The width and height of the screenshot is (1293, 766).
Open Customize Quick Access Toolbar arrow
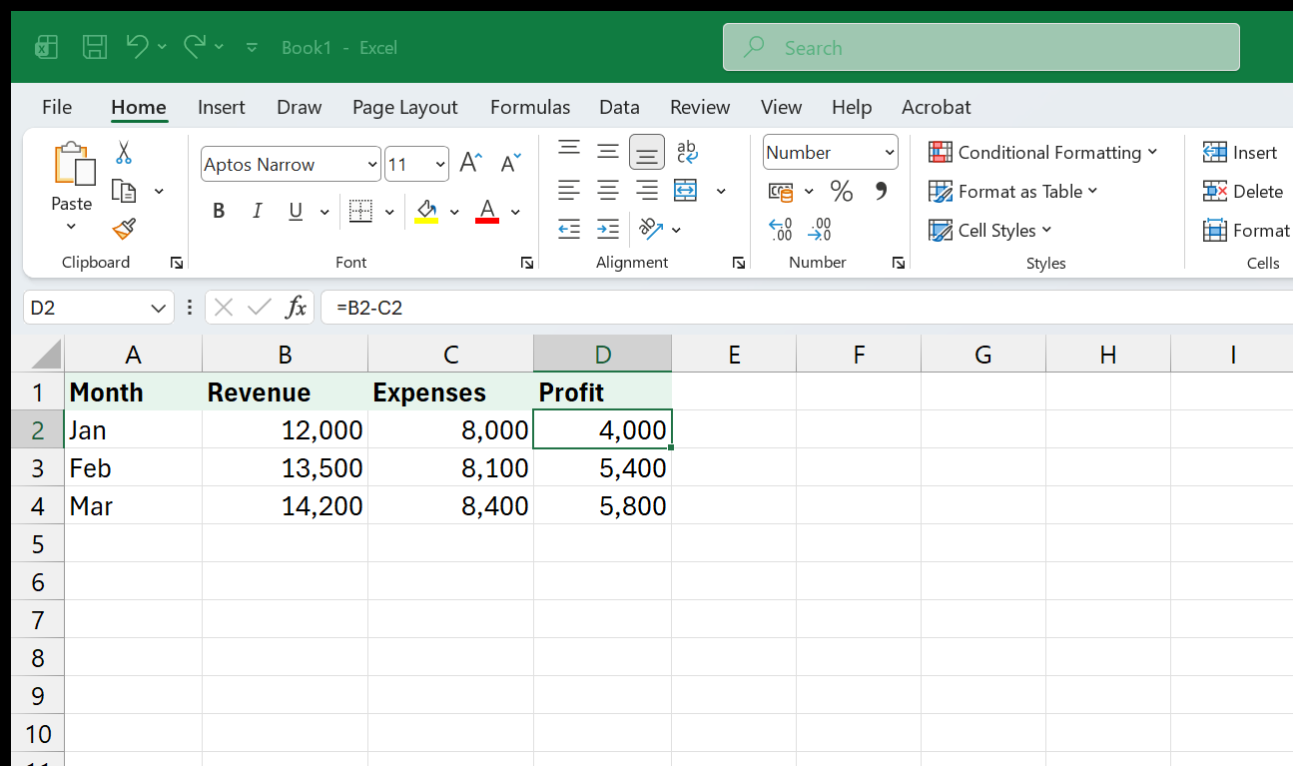point(252,47)
